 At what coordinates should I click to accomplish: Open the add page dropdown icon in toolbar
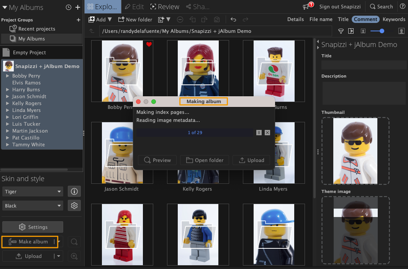tap(164, 19)
